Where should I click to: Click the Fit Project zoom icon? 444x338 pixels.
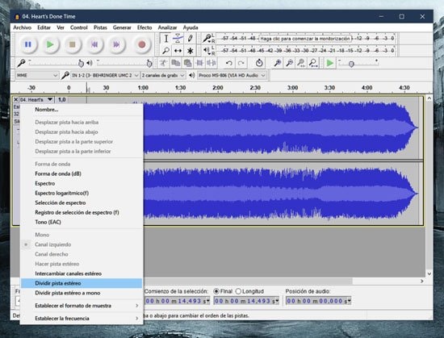click(313, 63)
